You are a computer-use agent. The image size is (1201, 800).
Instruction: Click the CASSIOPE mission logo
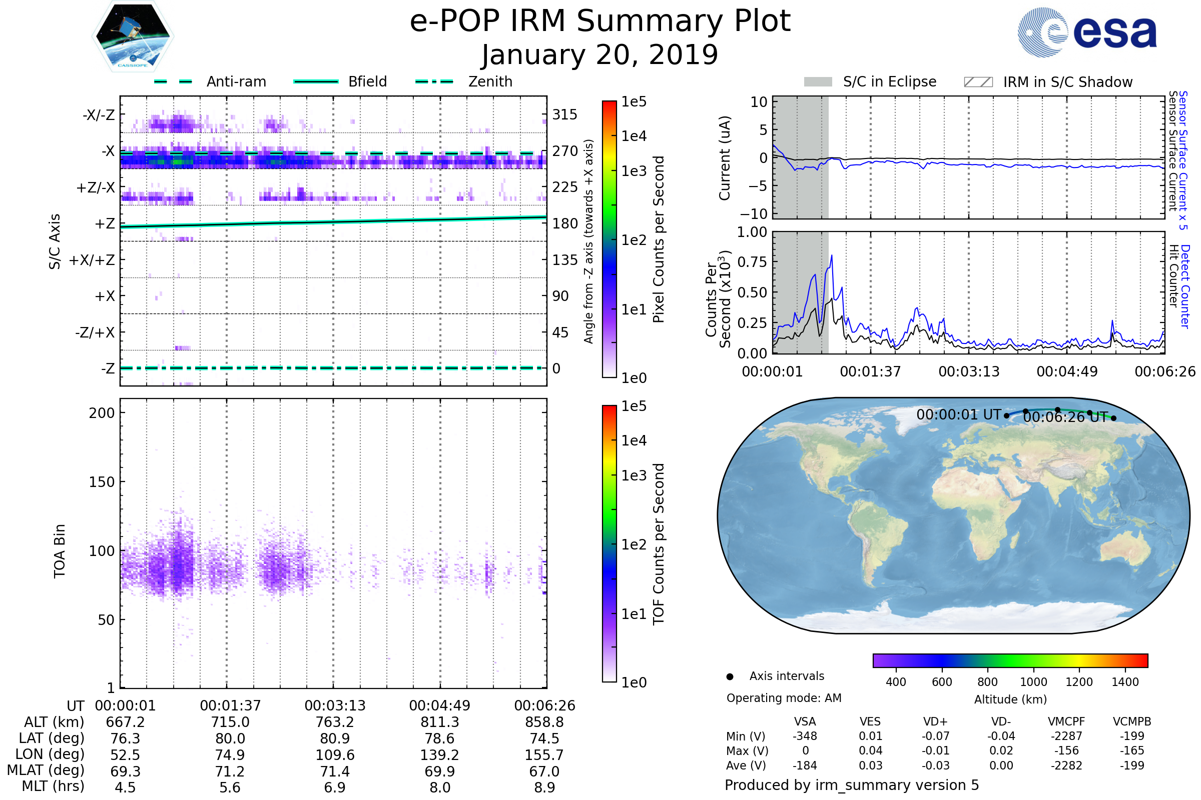coord(133,36)
